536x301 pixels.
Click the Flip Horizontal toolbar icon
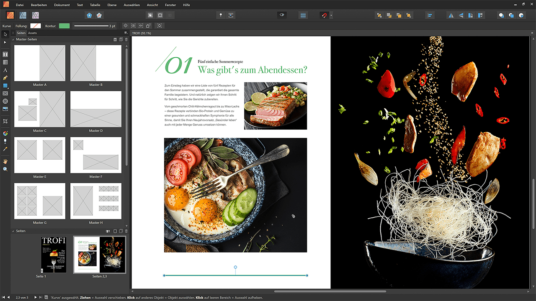[451, 15]
